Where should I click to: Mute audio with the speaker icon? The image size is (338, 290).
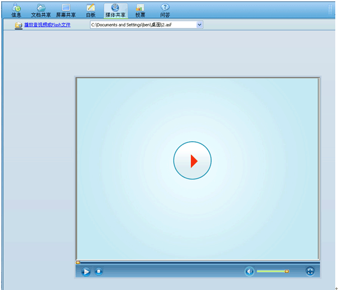[x=249, y=271]
